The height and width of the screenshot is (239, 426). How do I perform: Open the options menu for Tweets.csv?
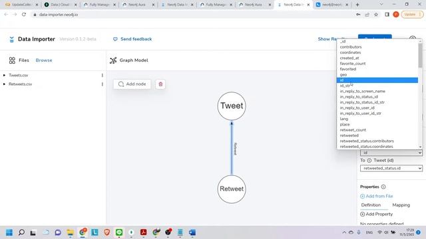tap(102, 75)
